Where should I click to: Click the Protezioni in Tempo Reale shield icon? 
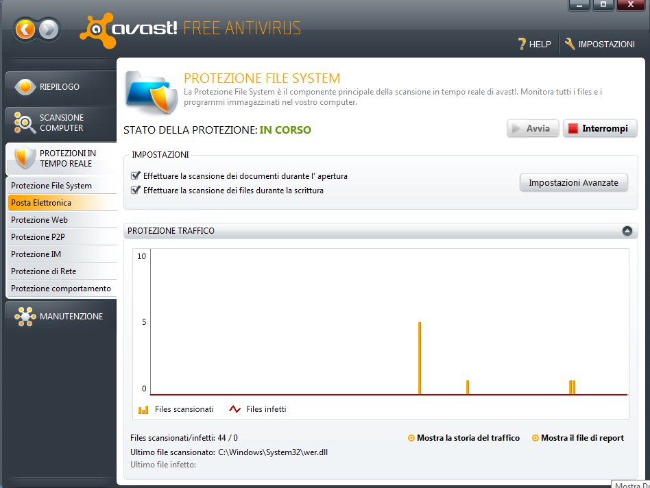(x=25, y=158)
